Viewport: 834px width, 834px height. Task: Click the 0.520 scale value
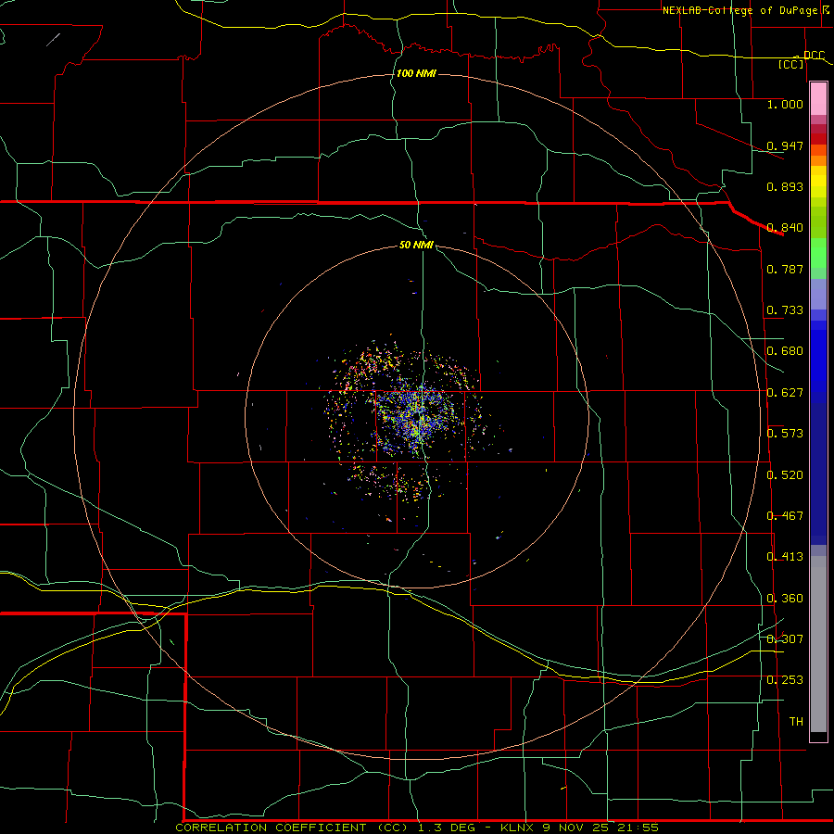pyautogui.click(x=785, y=475)
